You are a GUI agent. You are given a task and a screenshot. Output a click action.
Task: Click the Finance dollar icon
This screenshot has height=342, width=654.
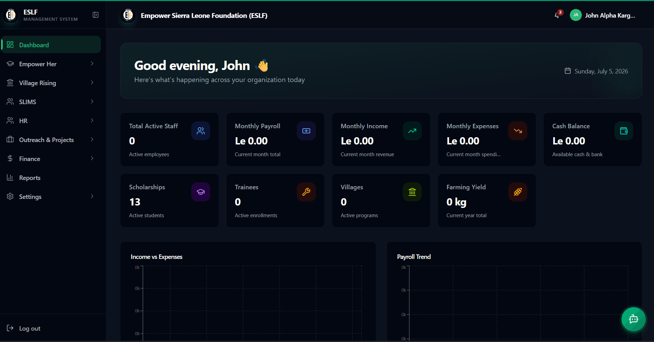tap(10, 158)
